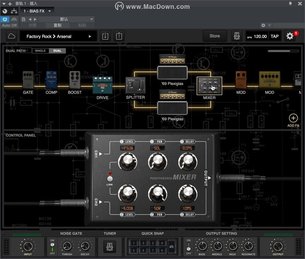The image size is (305, 259).
Task: Click the small host gear icon
Action: click(x=263, y=25)
